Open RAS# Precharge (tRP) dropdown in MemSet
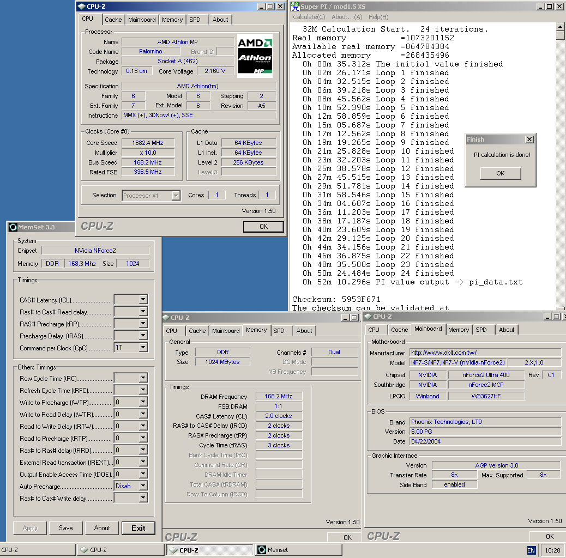Screen dimensions: 566x558 (143, 324)
